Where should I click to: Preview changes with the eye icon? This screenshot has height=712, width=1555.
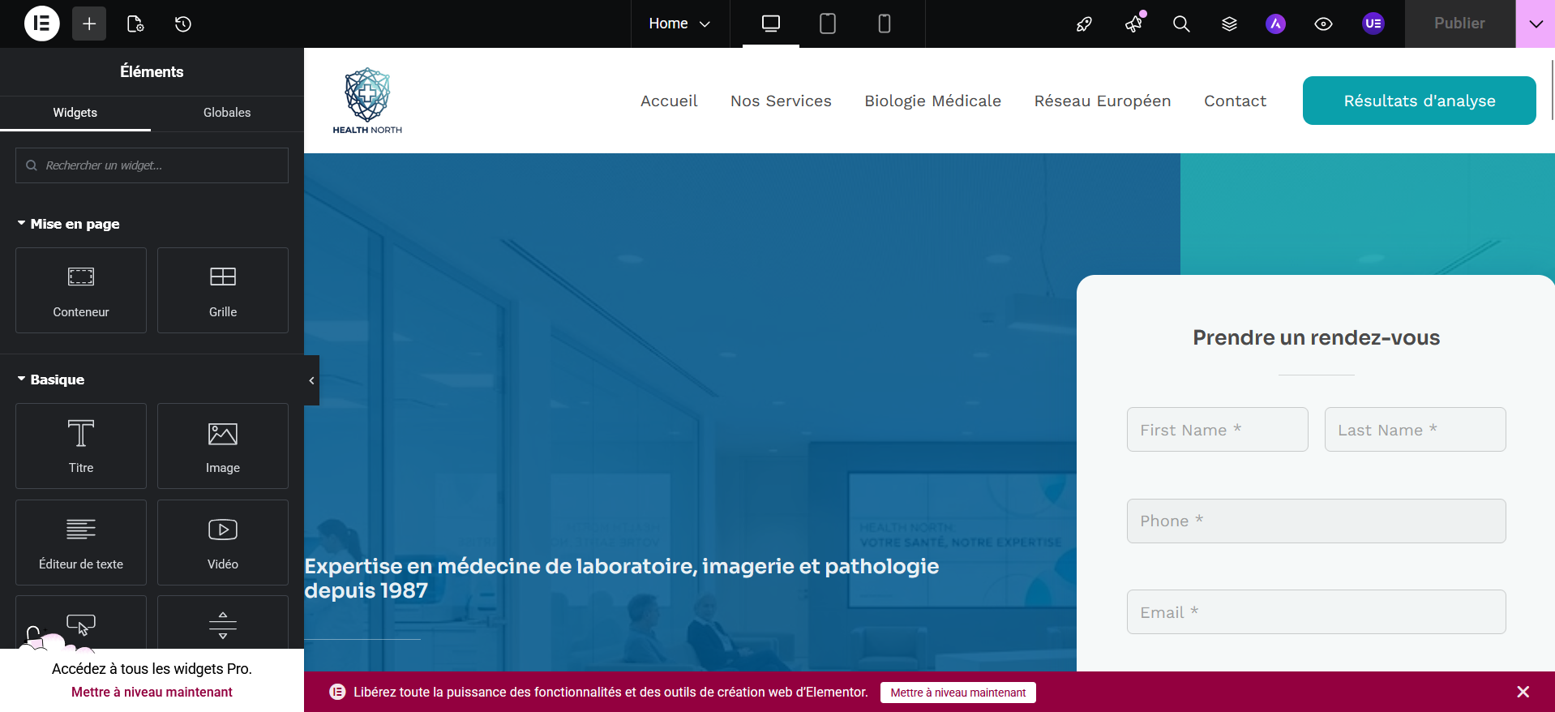tap(1323, 24)
